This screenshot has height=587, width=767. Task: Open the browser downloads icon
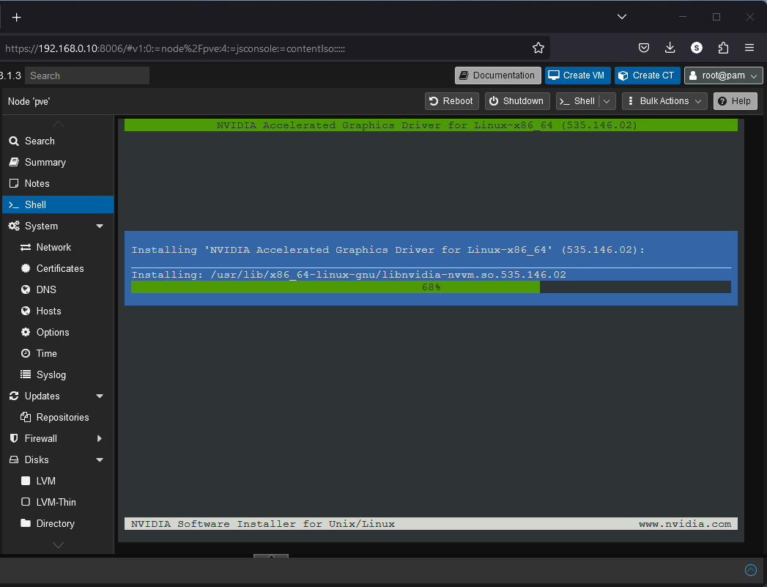(670, 48)
